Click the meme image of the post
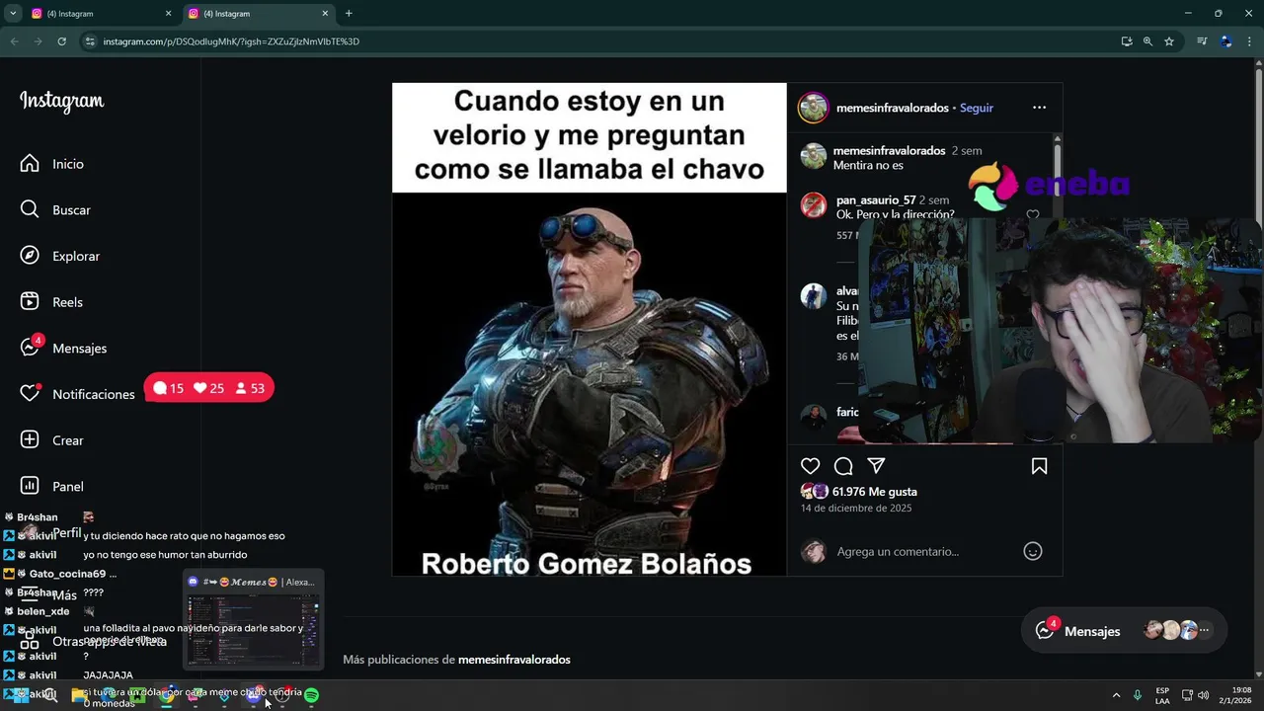The image size is (1264, 711). pyautogui.click(x=590, y=330)
